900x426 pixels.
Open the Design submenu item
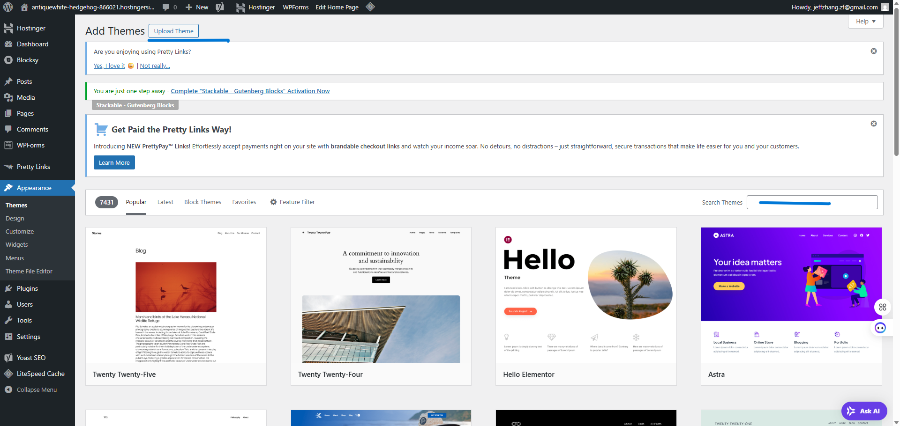tap(15, 218)
